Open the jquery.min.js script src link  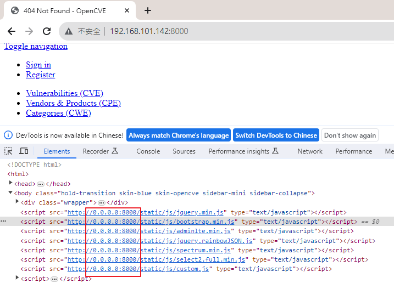pyautogui.click(x=146, y=212)
